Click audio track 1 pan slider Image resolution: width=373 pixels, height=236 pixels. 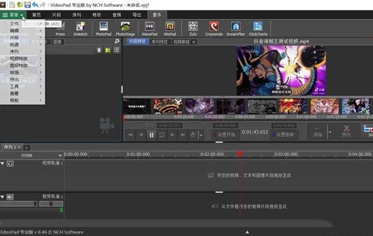pos(51,204)
